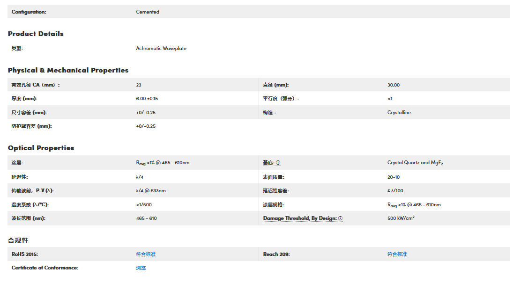The height and width of the screenshot is (283, 513).
Task: Click the dotted-underlined 基底 label
Action: (268, 163)
